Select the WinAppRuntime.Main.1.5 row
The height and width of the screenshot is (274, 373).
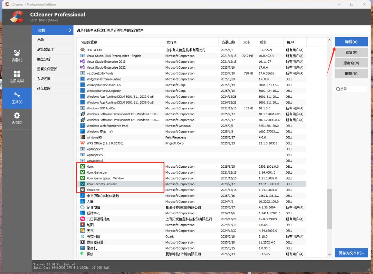point(191,85)
